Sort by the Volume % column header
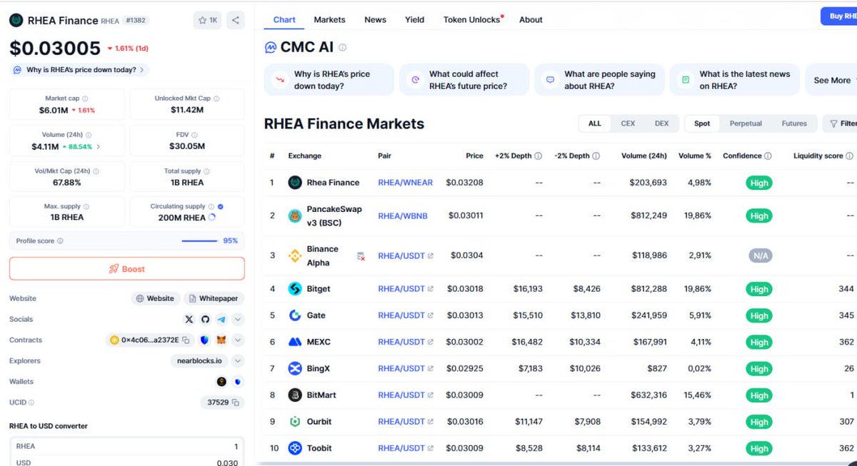 tap(695, 156)
